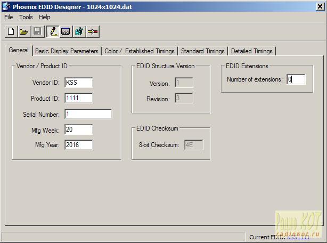Open the Help menu
The width and height of the screenshot is (327, 243).
coord(45,17)
